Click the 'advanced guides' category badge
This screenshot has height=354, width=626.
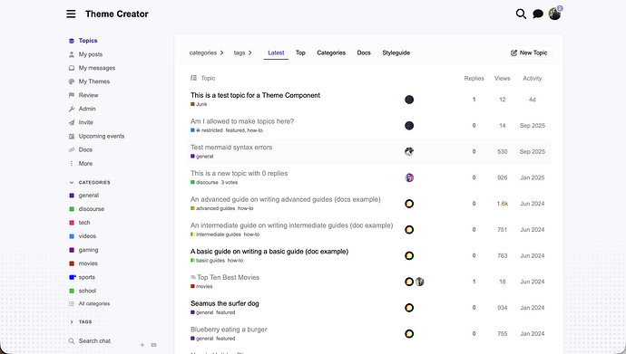(213, 208)
